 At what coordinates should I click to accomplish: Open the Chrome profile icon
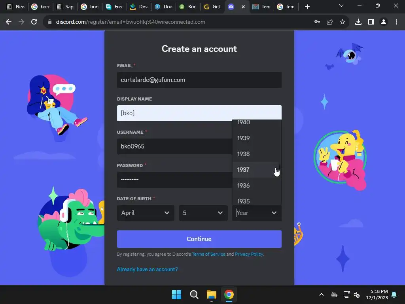[x=384, y=22]
